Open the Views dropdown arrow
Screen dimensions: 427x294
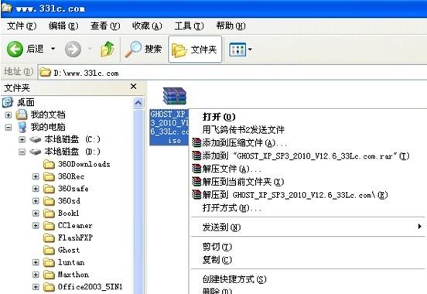250,50
